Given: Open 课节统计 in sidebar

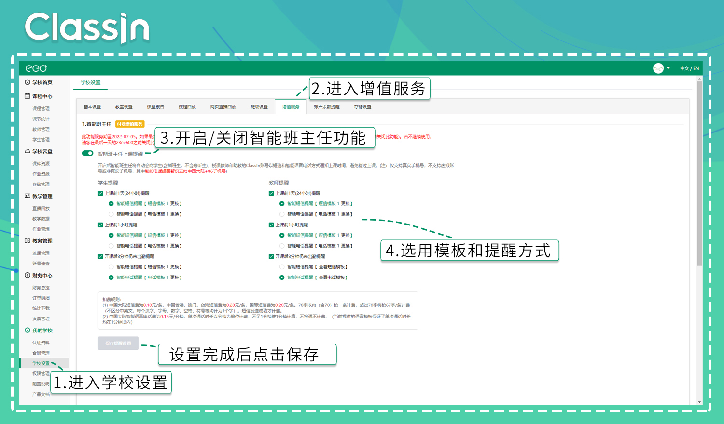Looking at the screenshot, I should 41,119.
